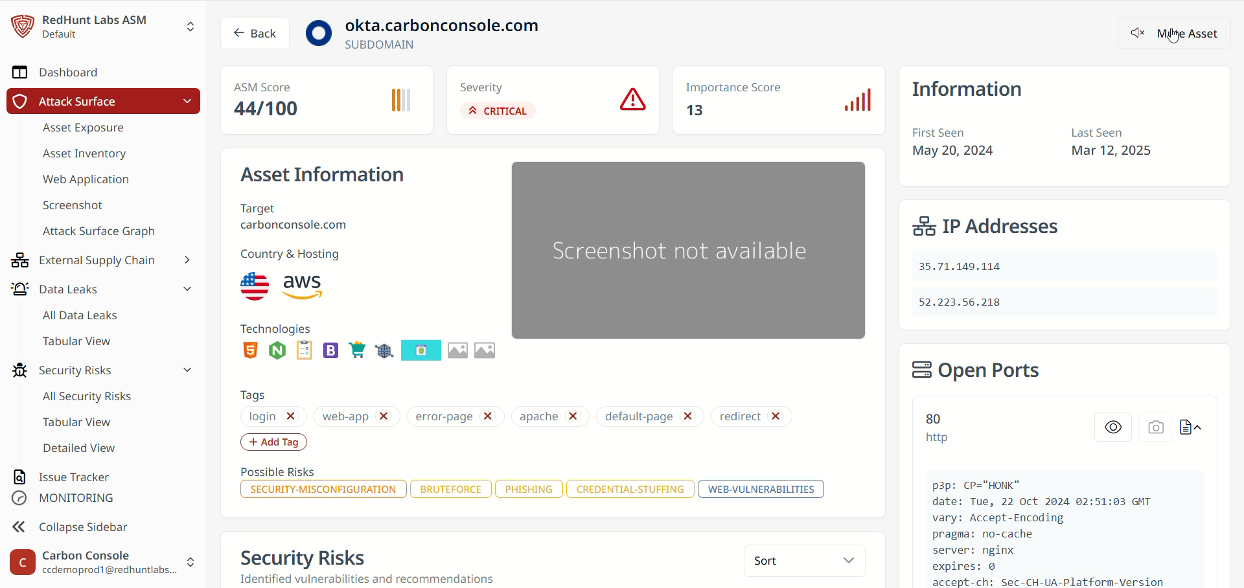Open the Carbon Console account switcher

pyautogui.click(x=190, y=562)
